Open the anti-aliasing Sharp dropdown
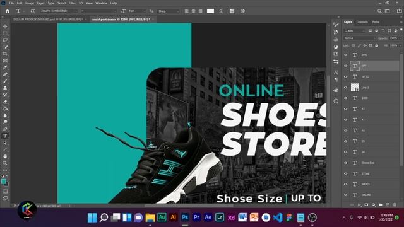The width and height of the screenshot is (404, 227). (x=169, y=11)
